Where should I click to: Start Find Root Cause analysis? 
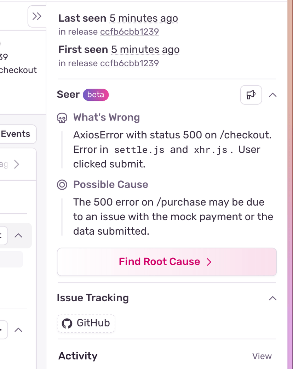click(x=167, y=262)
